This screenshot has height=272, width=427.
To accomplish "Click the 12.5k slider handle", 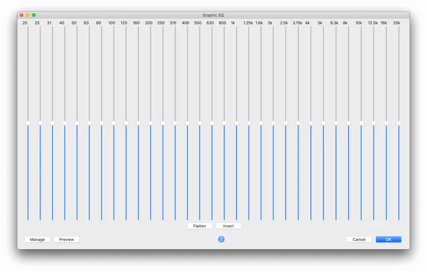I will (374, 124).
